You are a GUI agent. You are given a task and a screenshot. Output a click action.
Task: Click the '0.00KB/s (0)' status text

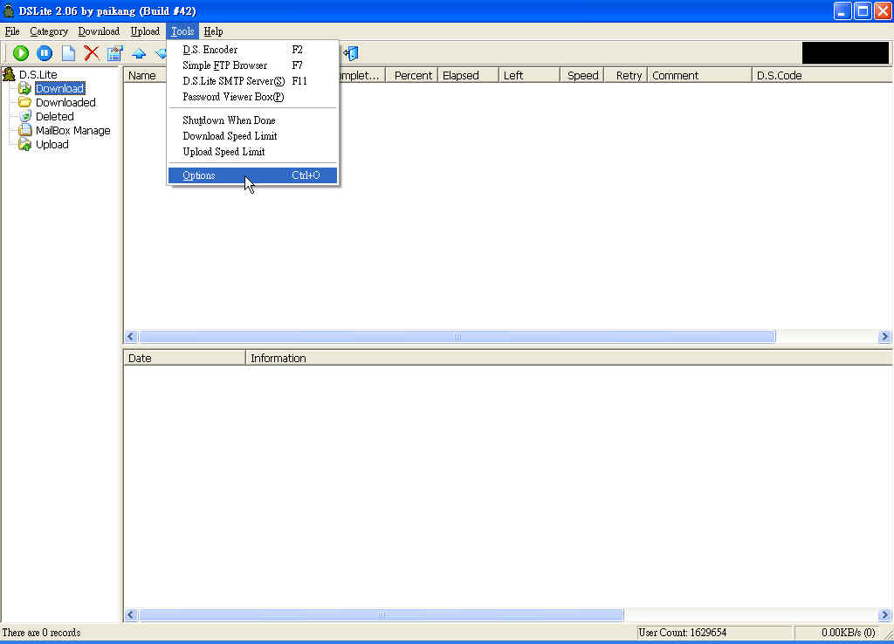click(849, 633)
